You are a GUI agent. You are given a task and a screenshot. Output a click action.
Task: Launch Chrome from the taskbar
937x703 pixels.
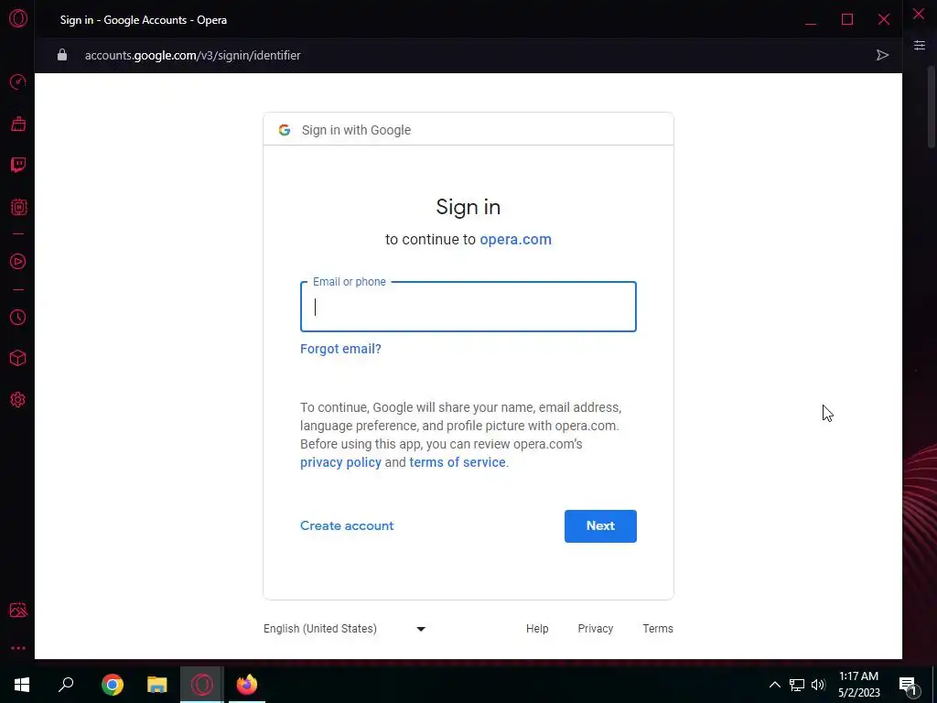(x=113, y=685)
